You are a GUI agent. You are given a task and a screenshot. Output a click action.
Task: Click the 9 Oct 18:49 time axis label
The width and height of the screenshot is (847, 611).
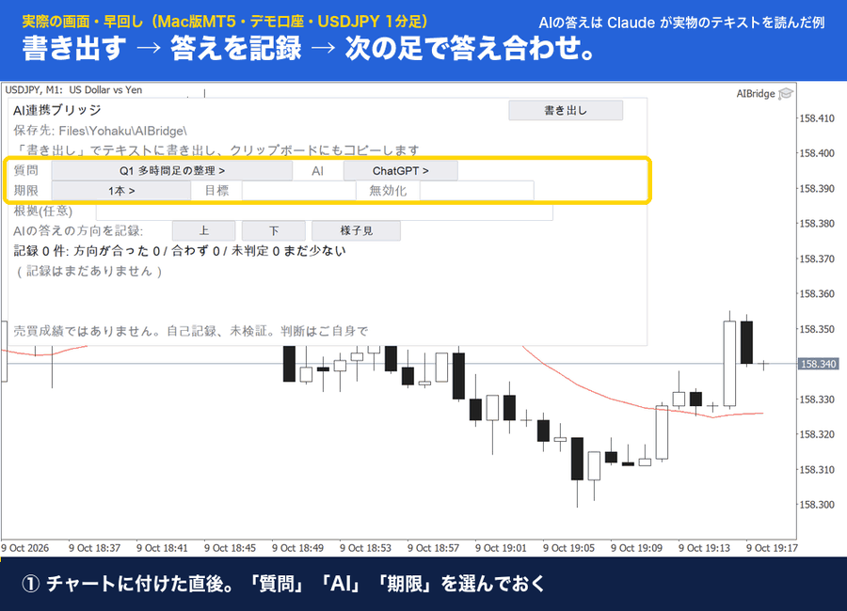point(297,548)
